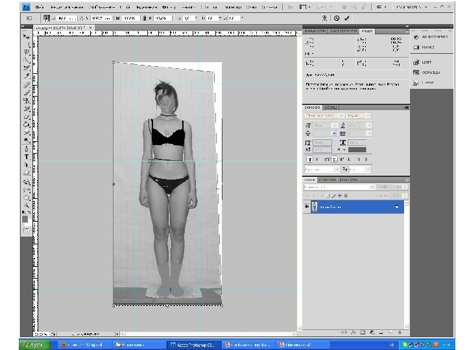This screenshot has height=350, width=467.
Task: Open the Образцы panel
Action: tap(427, 73)
